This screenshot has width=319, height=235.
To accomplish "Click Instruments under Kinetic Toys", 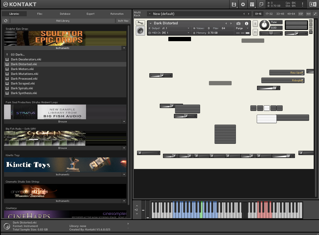I will (x=63, y=175).
